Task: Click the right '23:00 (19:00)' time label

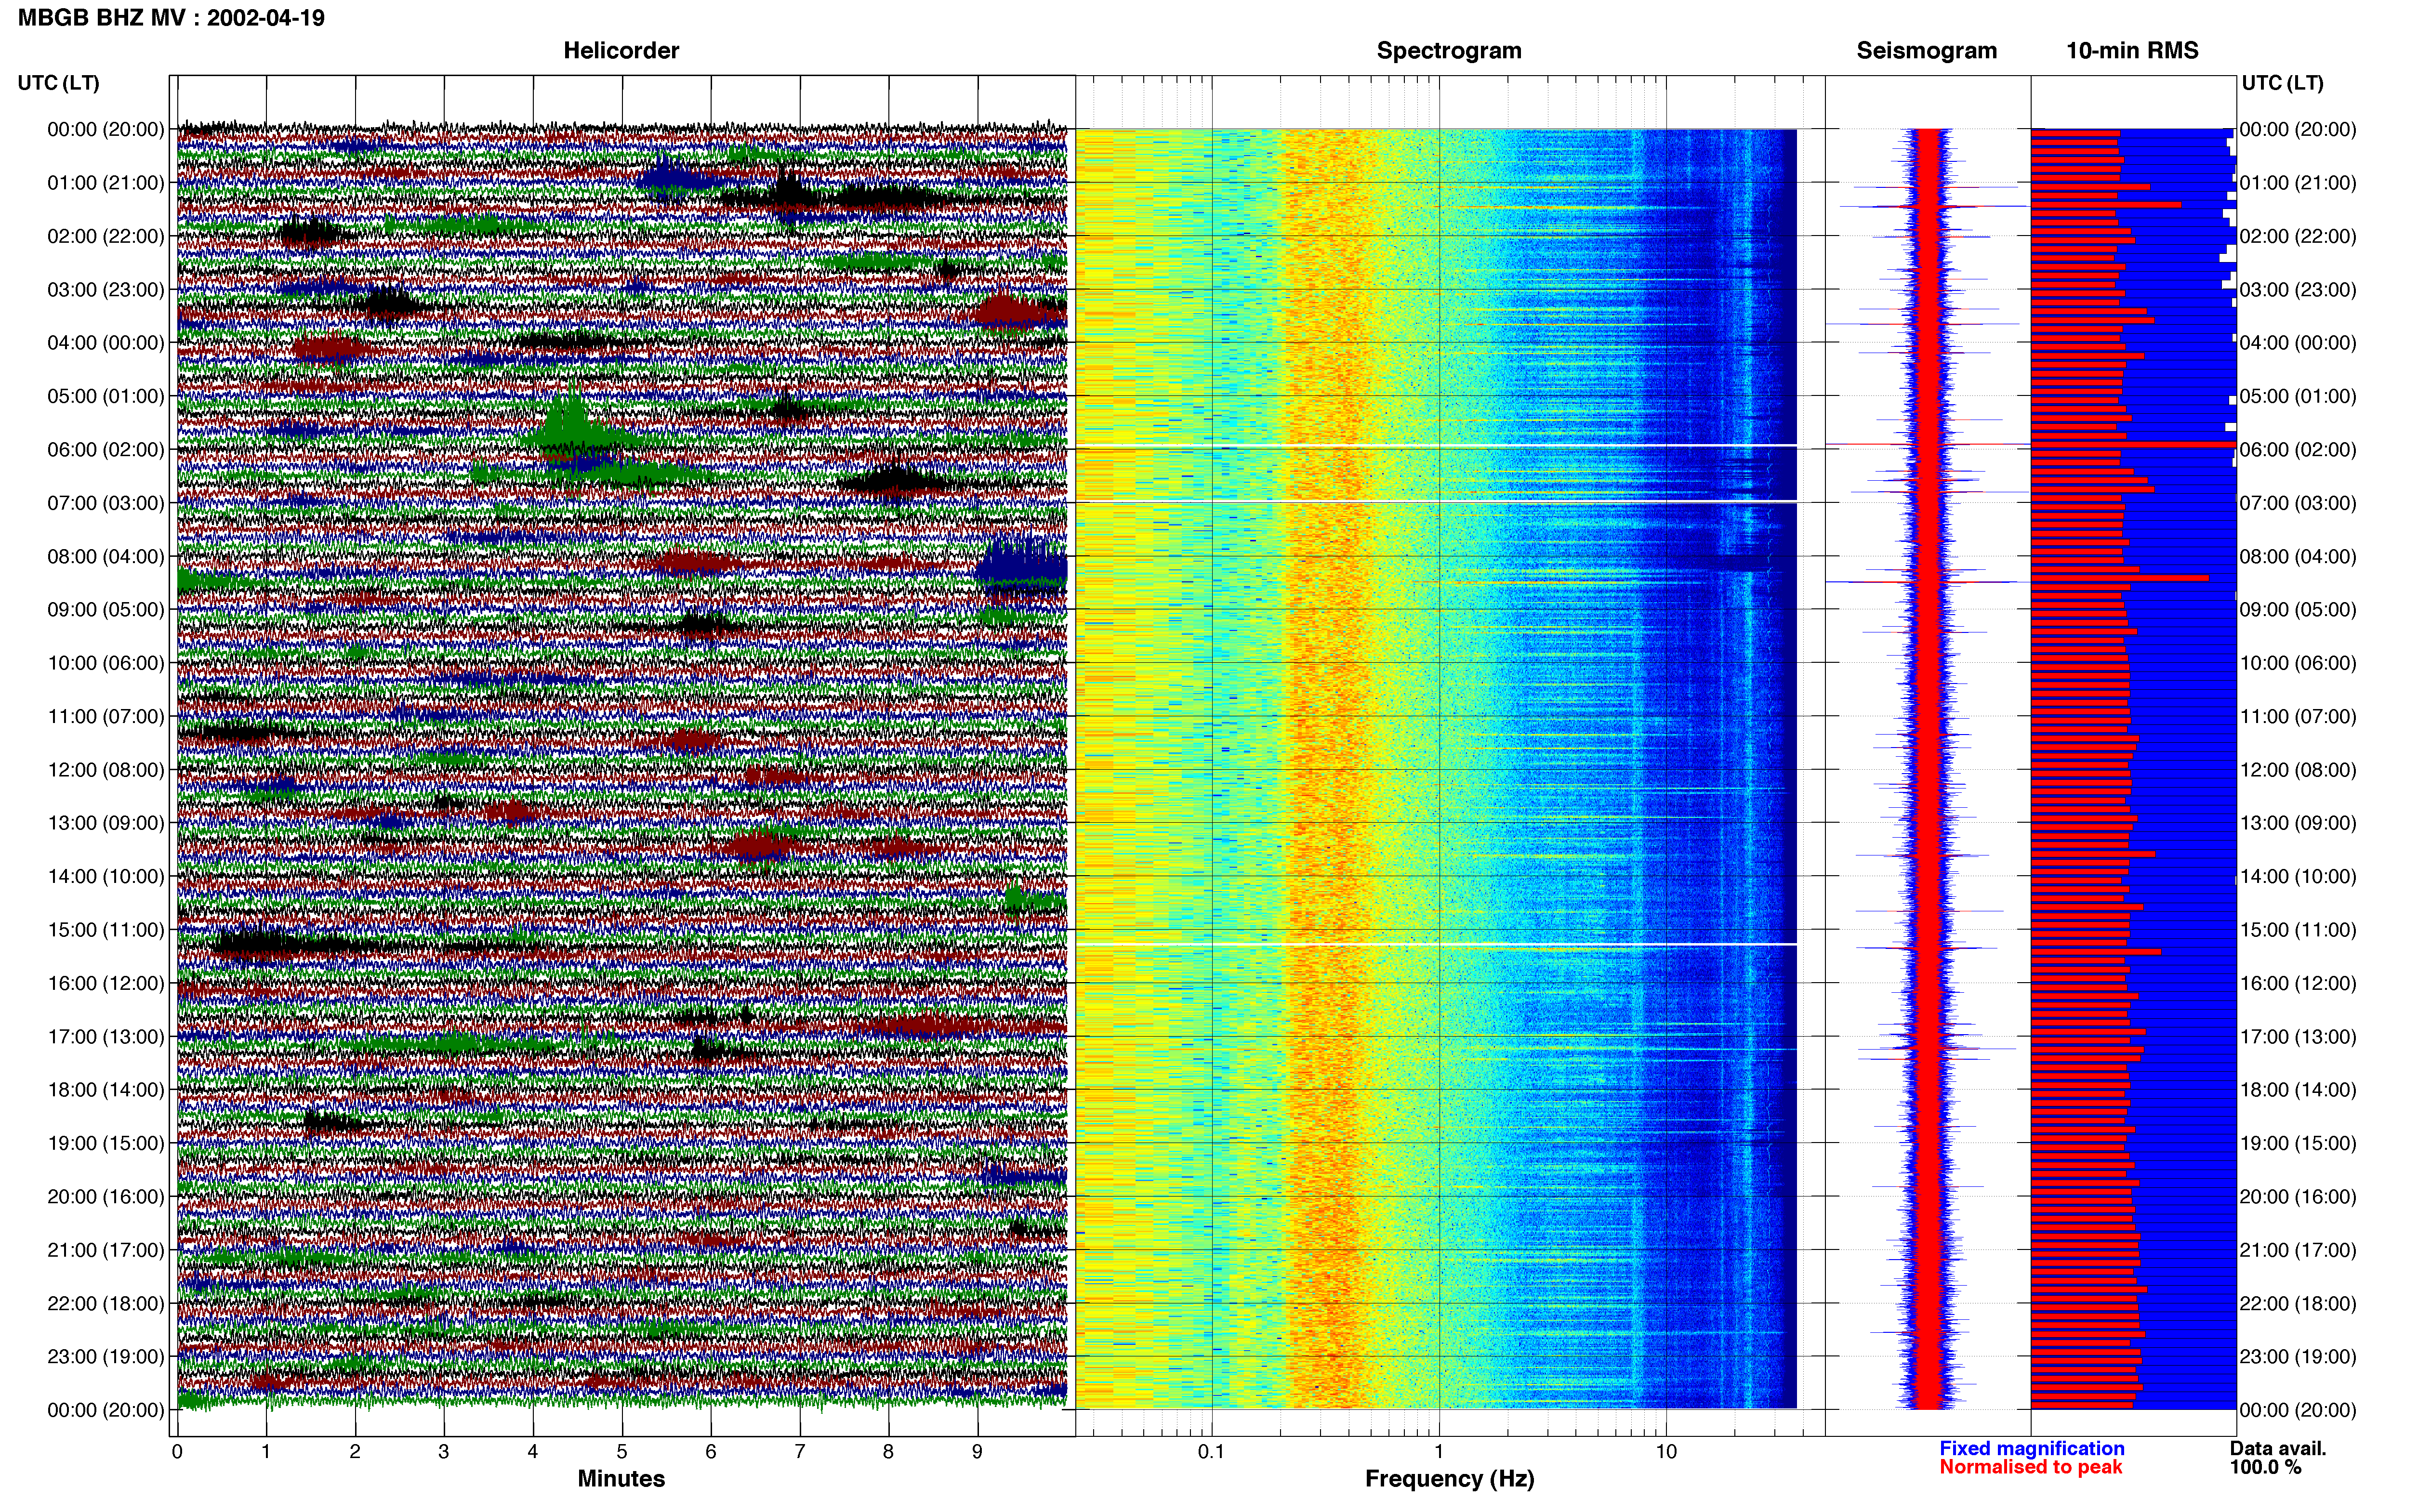Action: pyautogui.click(x=2298, y=1357)
